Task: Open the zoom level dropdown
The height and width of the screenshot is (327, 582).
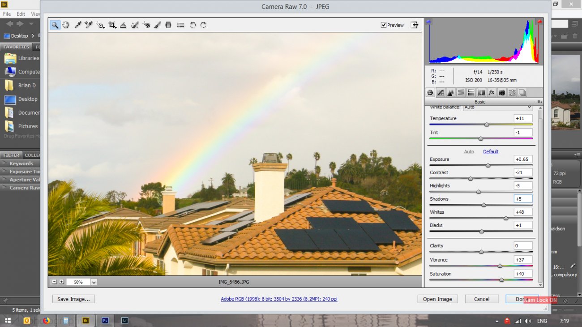Action: tap(94, 282)
